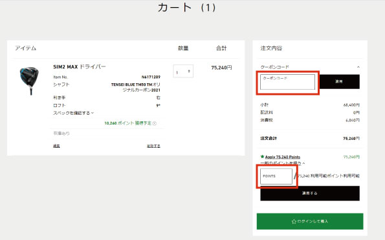Click the カート (1) page heading
The height and width of the screenshot is (240, 385).
(186, 8)
